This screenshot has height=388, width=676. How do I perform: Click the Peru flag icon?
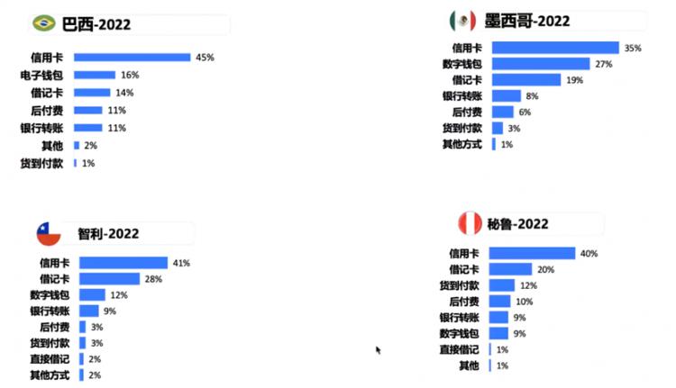470,223
